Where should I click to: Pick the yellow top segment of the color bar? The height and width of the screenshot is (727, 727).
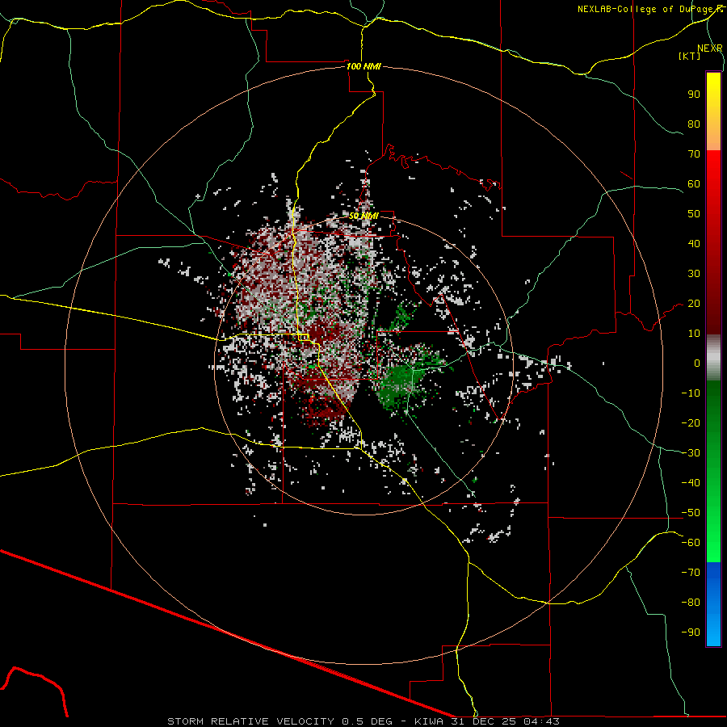click(x=713, y=111)
